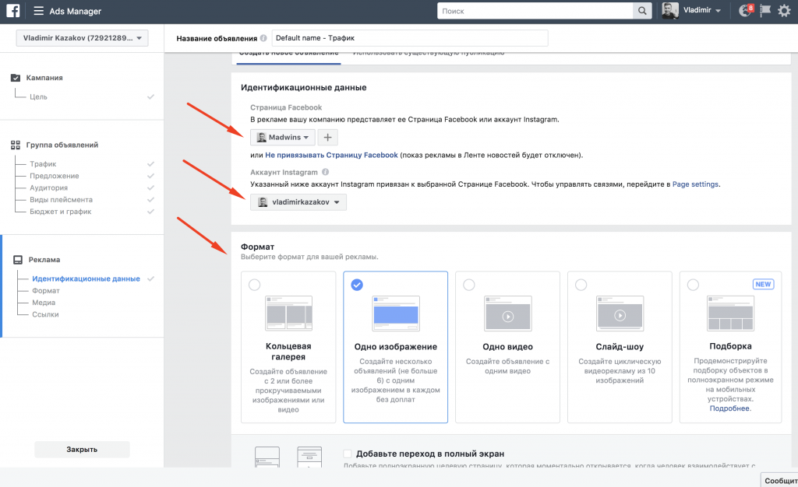This screenshot has height=487, width=798.
Task: Click the search magnifier button
Action: pyautogui.click(x=642, y=11)
